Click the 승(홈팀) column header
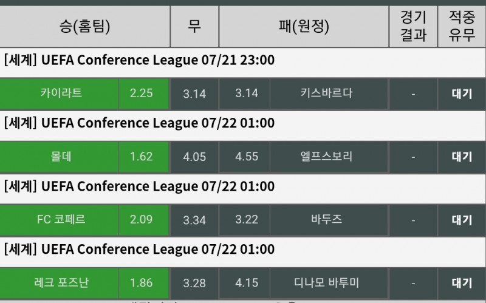 (x=84, y=26)
